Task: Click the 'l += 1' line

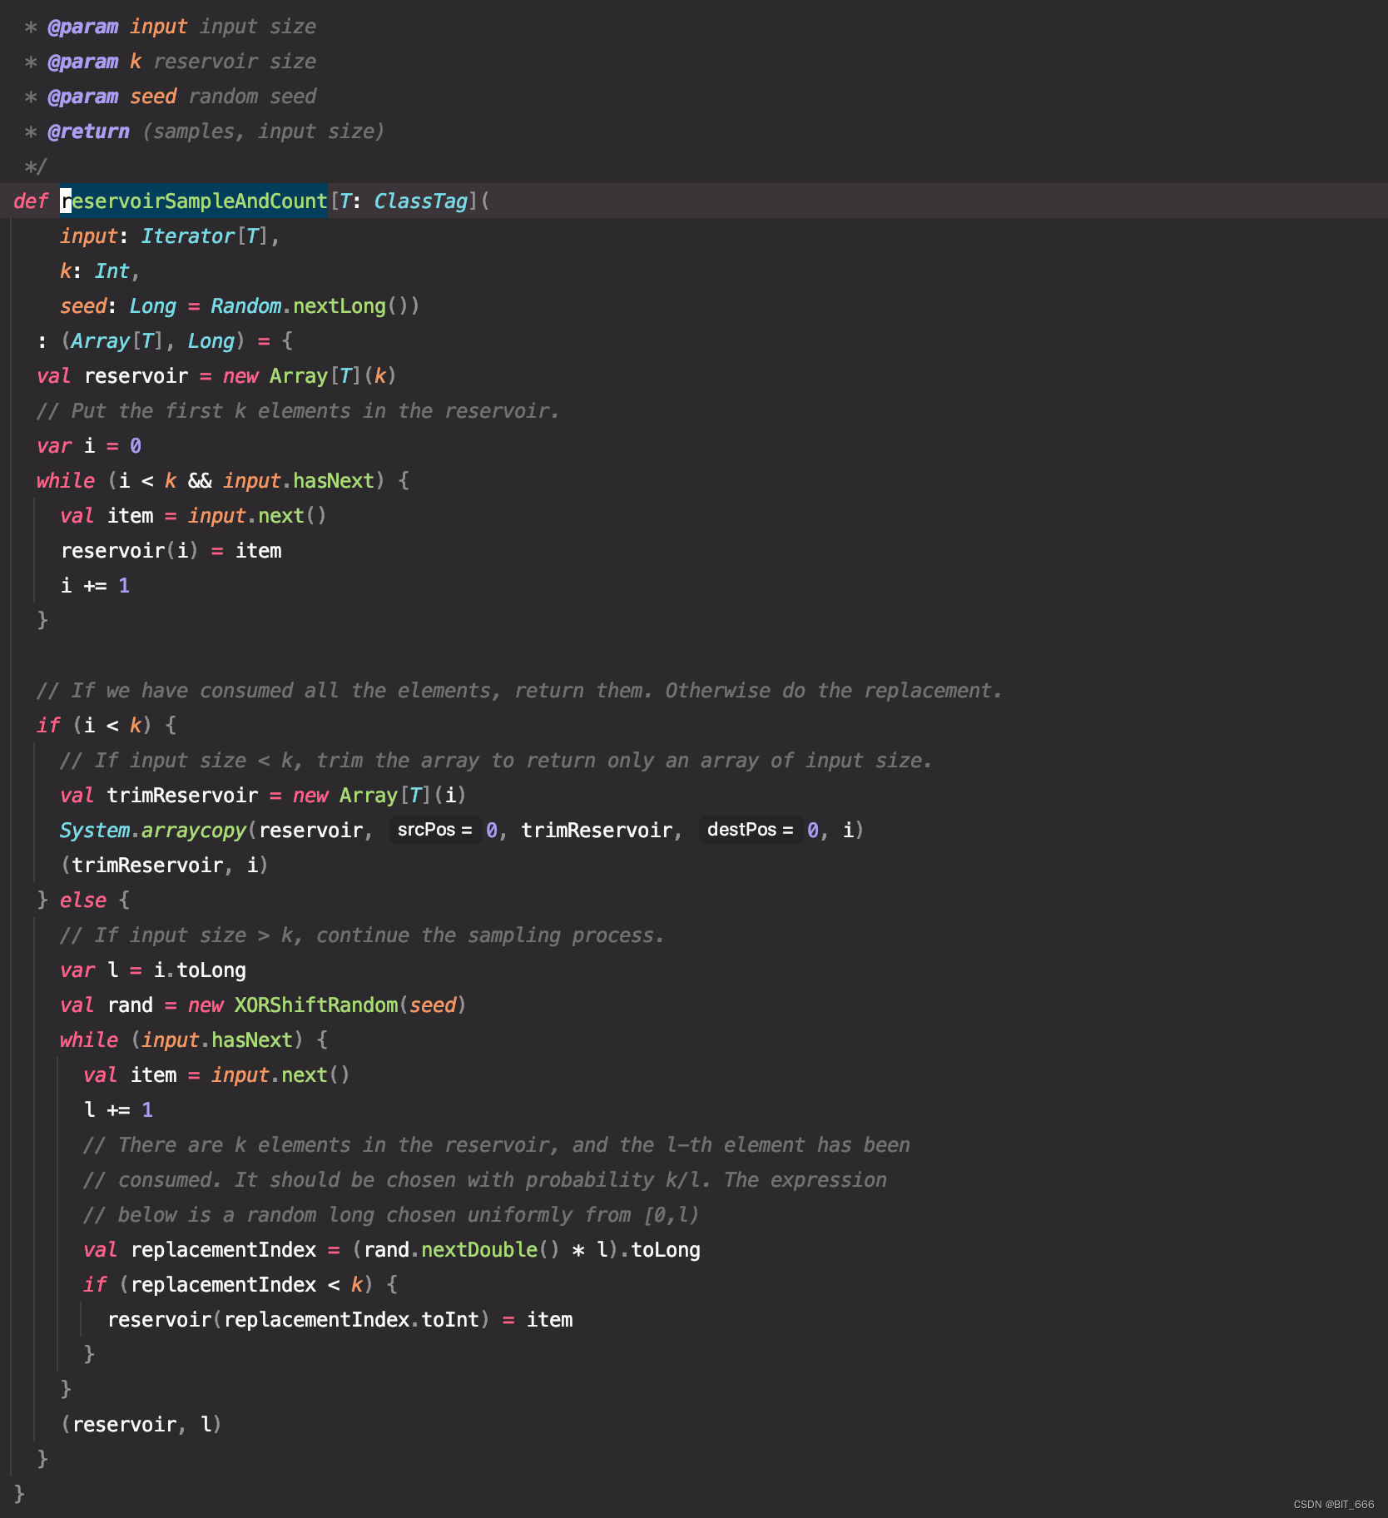Action: (x=118, y=1110)
